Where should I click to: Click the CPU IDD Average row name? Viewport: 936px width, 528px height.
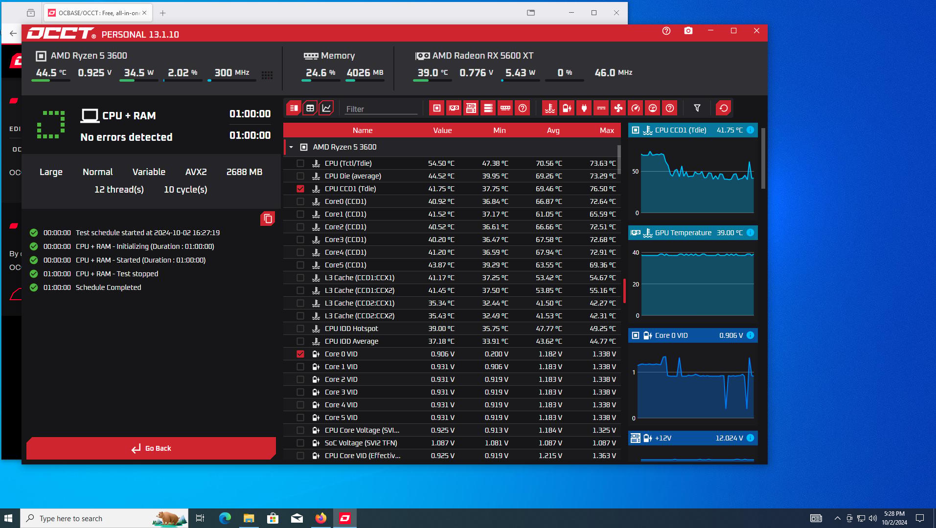pos(351,341)
